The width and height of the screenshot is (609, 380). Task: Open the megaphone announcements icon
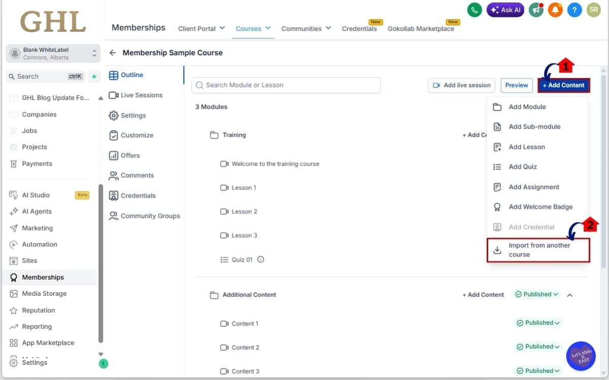pyautogui.click(x=535, y=10)
